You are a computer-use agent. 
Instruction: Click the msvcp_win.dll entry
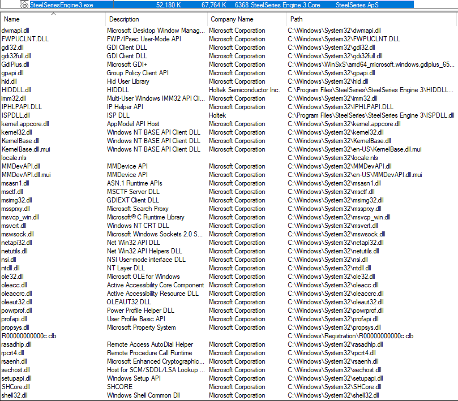point(20,217)
